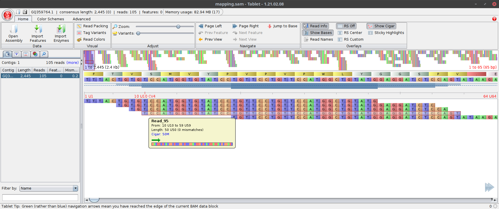
Task: Click the red help icon
Action: 494,19
